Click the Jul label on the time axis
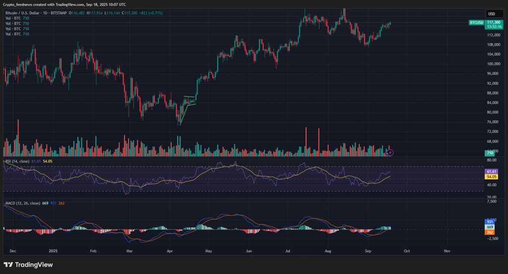 (x=287, y=251)
